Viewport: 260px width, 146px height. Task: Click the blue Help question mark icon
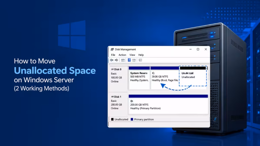pyautogui.click(x=129, y=60)
